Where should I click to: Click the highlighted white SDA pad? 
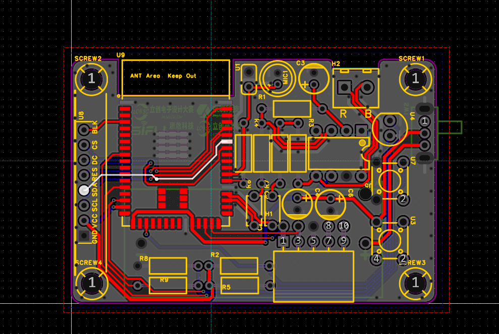click(x=84, y=190)
